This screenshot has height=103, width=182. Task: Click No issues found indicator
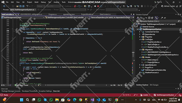coord(21,85)
